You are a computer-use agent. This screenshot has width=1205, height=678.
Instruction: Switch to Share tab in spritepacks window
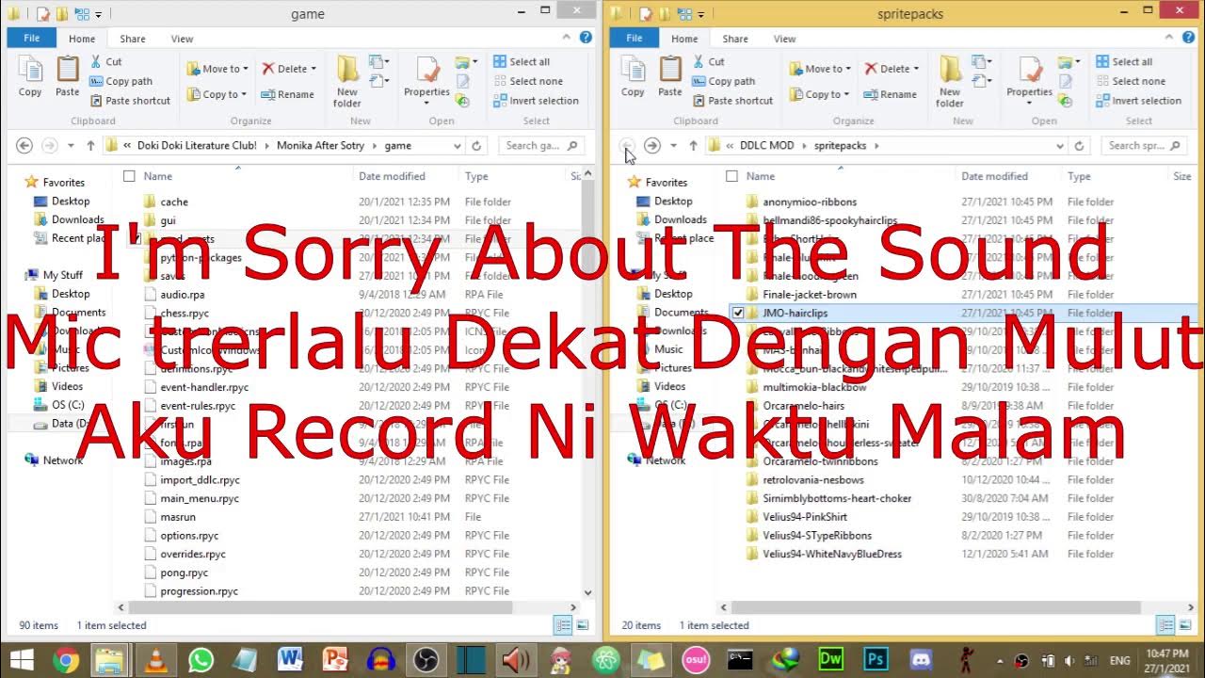click(x=735, y=39)
